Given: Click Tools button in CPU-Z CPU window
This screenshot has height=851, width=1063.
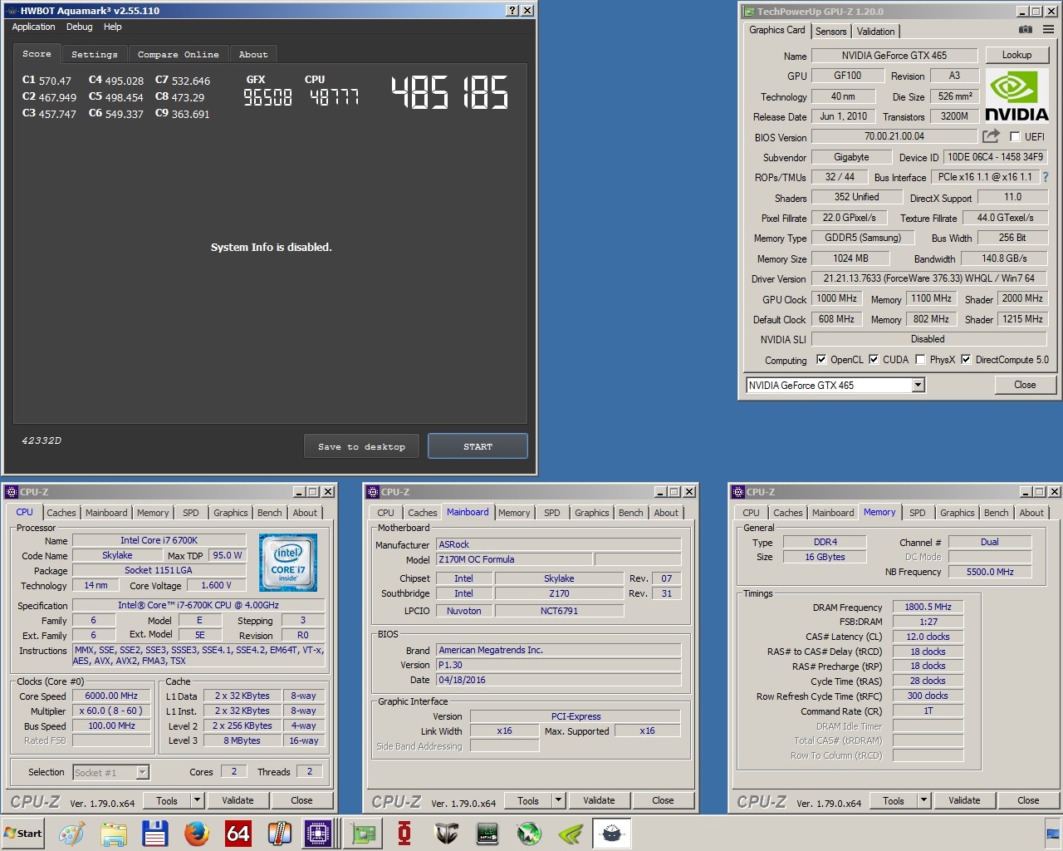Looking at the screenshot, I should click(167, 800).
